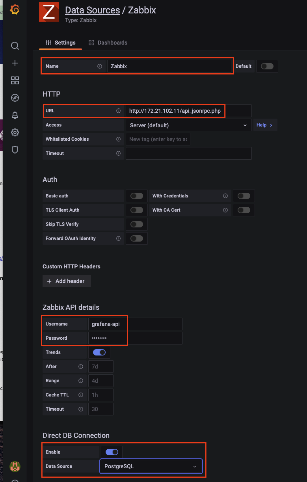The image size is (307, 482).
Task: Disable Direct DB Connection Enable toggle
Action: pos(112,452)
